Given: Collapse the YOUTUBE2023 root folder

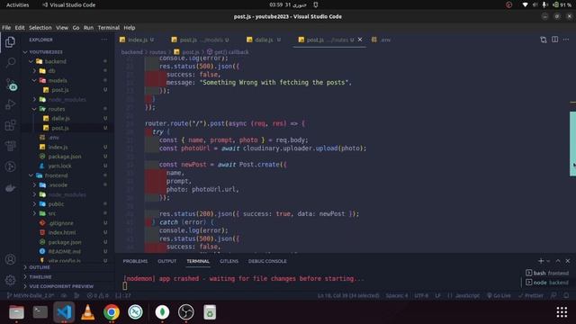Looking at the screenshot, I should coord(46,52).
